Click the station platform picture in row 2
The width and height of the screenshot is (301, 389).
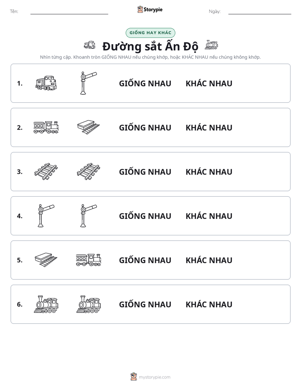[89, 127]
